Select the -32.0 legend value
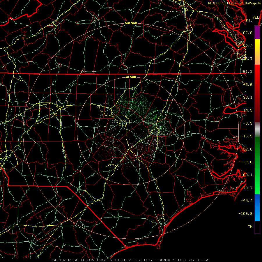Viewport: 262px width, 262px height. (247, 149)
